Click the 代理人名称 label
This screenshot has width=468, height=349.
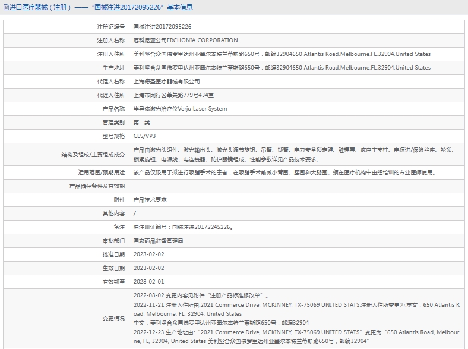[x=110, y=81]
